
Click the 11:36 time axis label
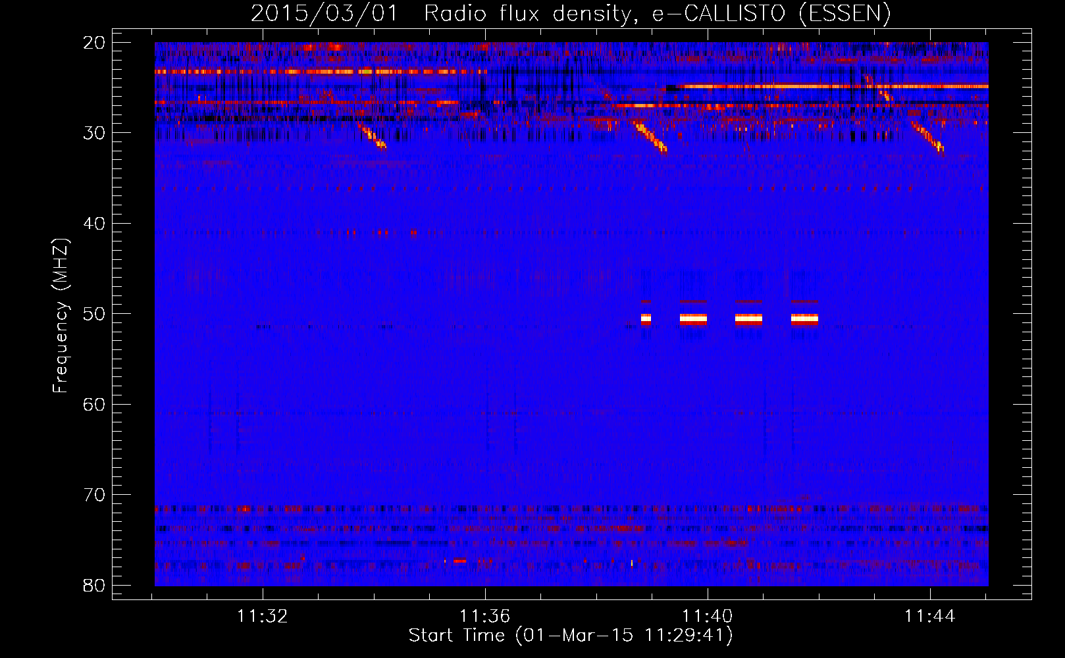pos(484,617)
